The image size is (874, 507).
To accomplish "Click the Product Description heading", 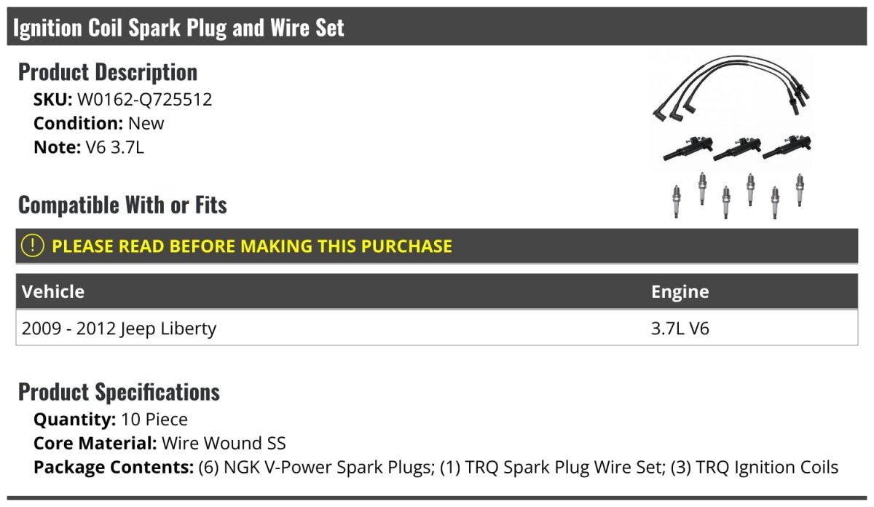I will point(108,72).
